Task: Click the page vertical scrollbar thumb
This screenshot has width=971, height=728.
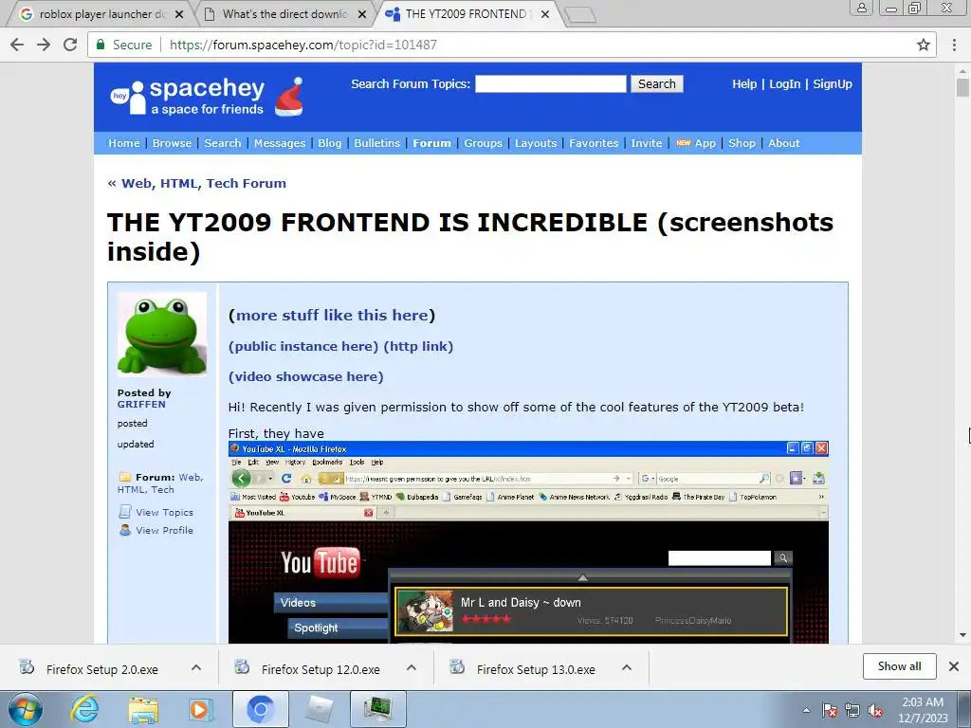Action: pyautogui.click(x=962, y=87)
